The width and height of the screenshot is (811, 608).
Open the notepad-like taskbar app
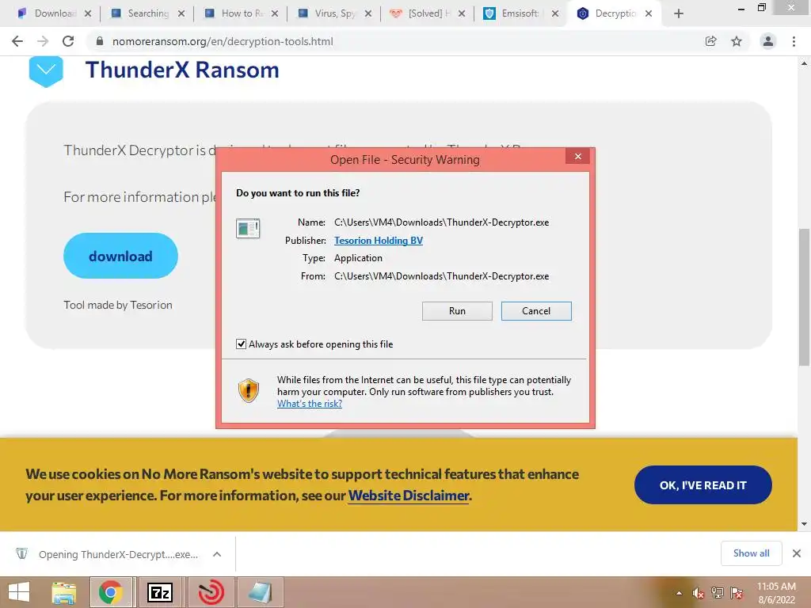pos(260,592)
